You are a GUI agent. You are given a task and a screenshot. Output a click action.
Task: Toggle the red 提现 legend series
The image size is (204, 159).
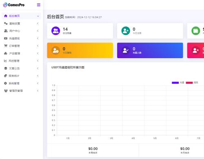tap(192, 83)
